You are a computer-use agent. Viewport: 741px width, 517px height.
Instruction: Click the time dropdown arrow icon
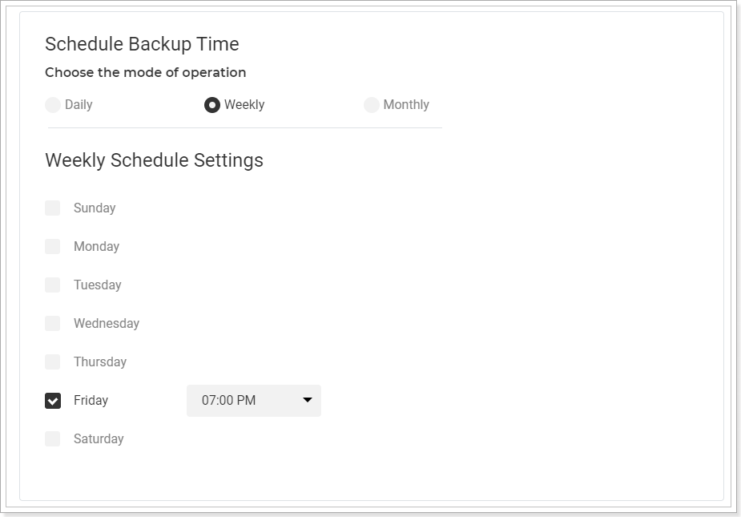click(x=307, y=400)
